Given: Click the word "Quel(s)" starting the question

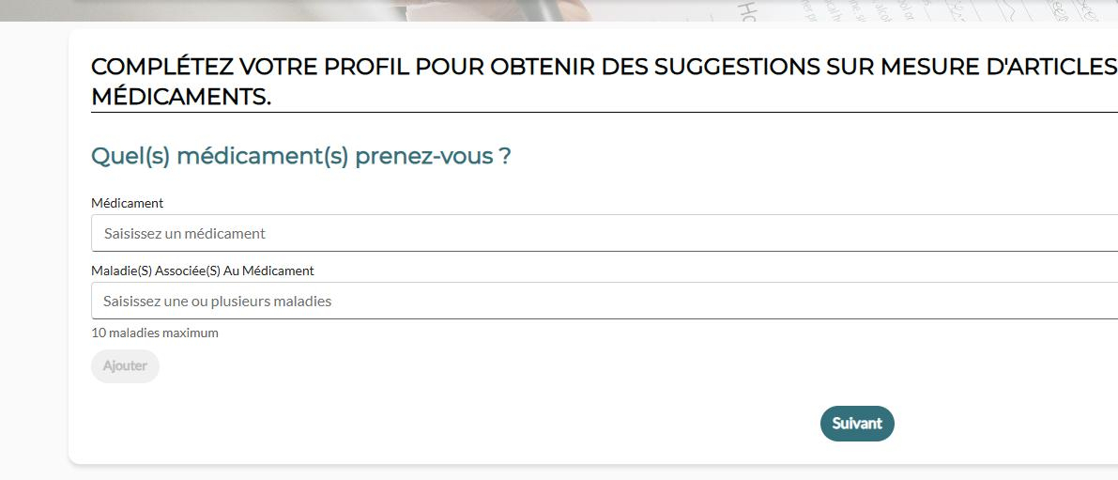Looking at the screenshot, I should pos(130,156).
